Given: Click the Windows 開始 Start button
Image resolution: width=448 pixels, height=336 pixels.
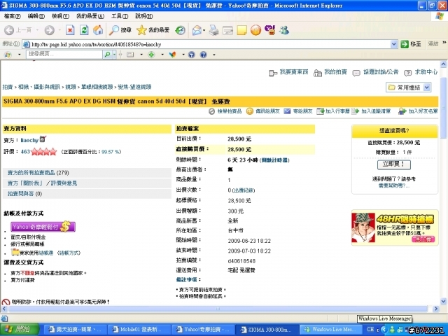Looking at the screenshot, I should (20, 330).
